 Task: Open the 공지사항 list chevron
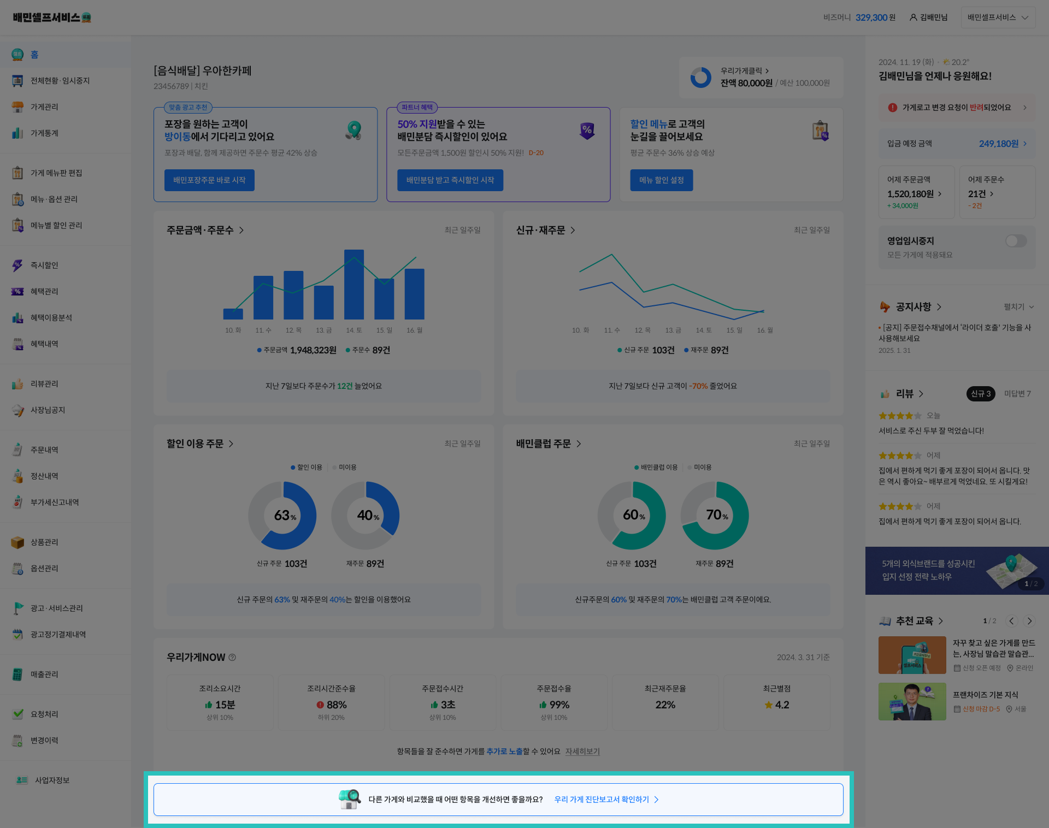[939, 307]
